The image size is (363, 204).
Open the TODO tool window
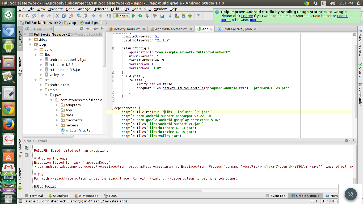click(x=111, y=196)
